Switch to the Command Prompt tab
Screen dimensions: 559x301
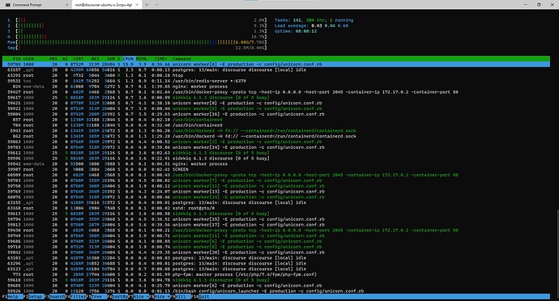click(x=36, y=5)
